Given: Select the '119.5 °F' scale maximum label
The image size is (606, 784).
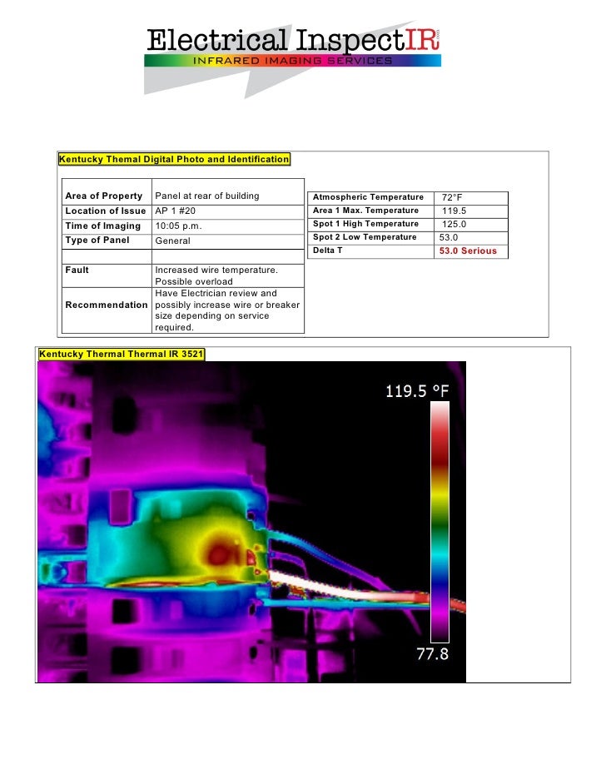Looking at the screenshot, I should [x=417, y=391].
